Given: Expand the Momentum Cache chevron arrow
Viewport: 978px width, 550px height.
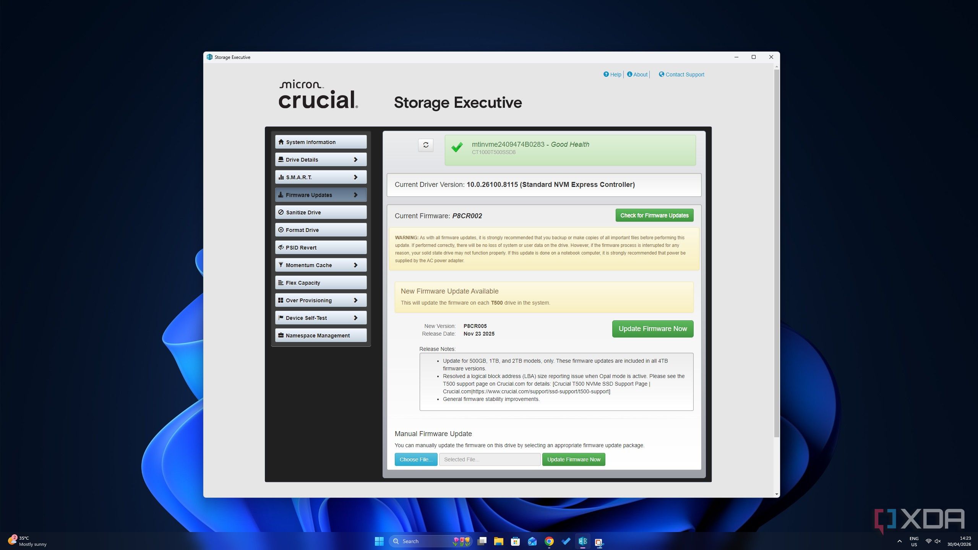Looking at the screenshot, I should (355, 265).
